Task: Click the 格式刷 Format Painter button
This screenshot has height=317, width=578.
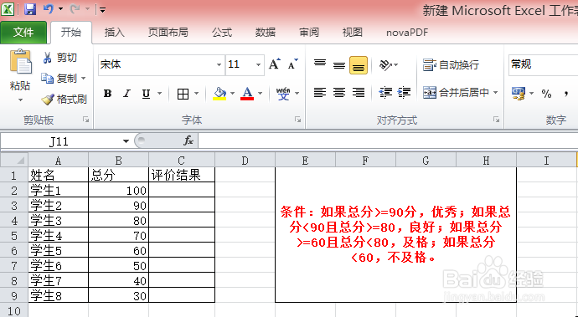Action: 65,99
